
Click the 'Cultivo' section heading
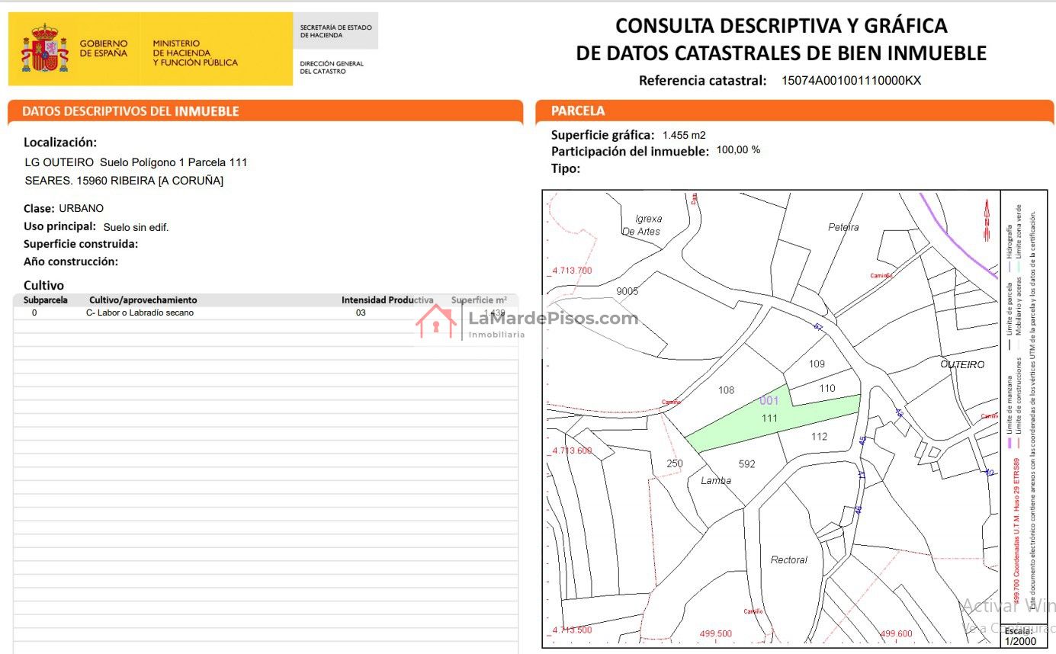(x=43, y=285)
